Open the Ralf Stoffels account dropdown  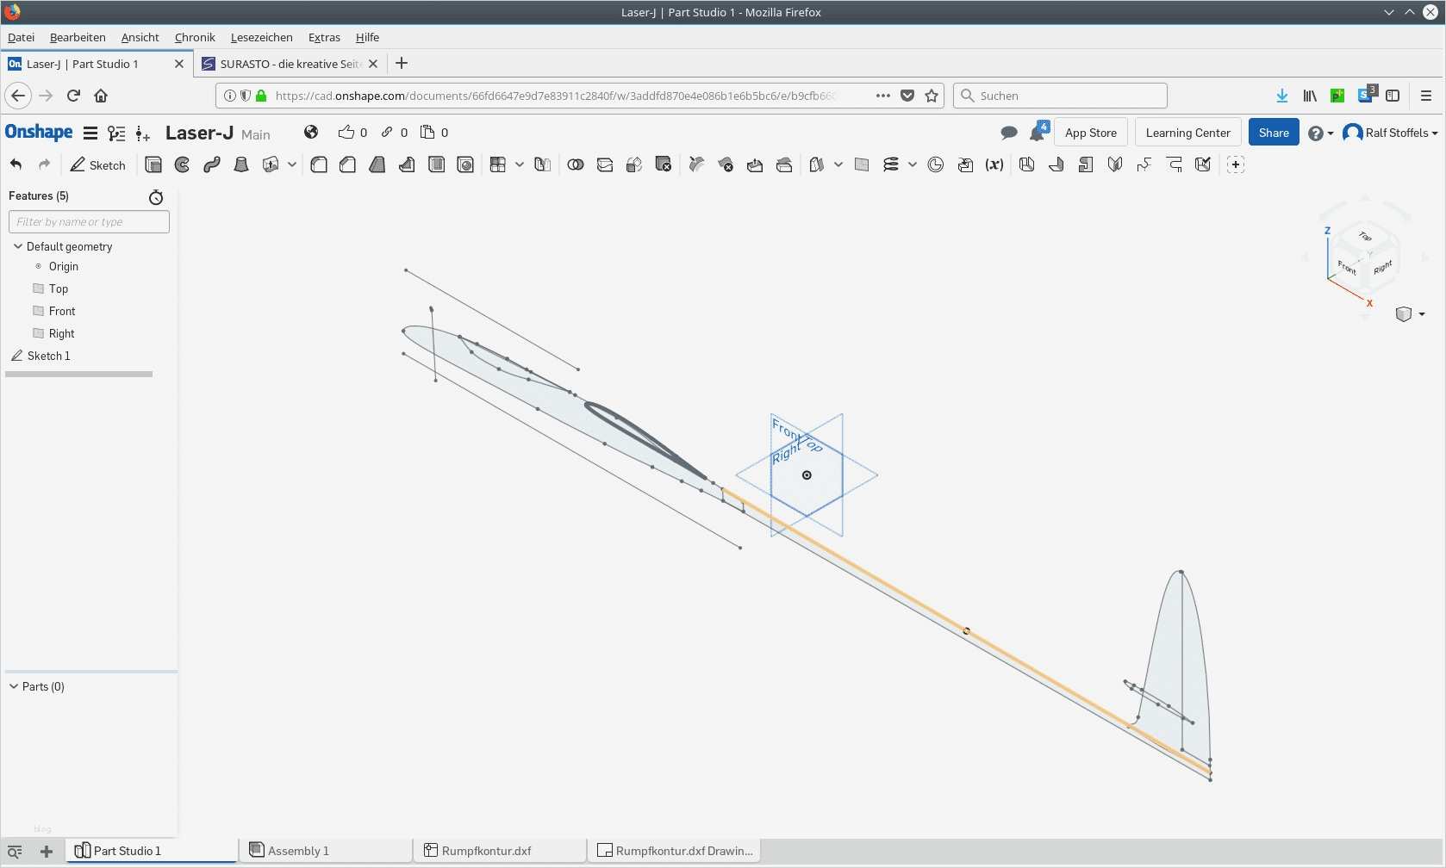(x=1391, y=133)
